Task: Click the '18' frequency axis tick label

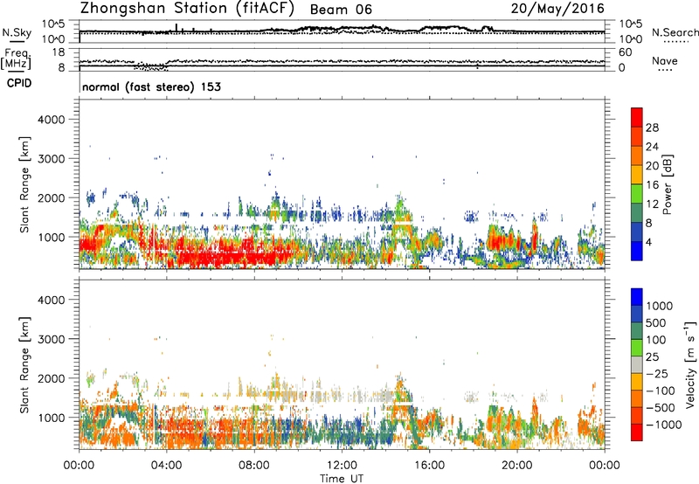Action: (x=59, y=52)
